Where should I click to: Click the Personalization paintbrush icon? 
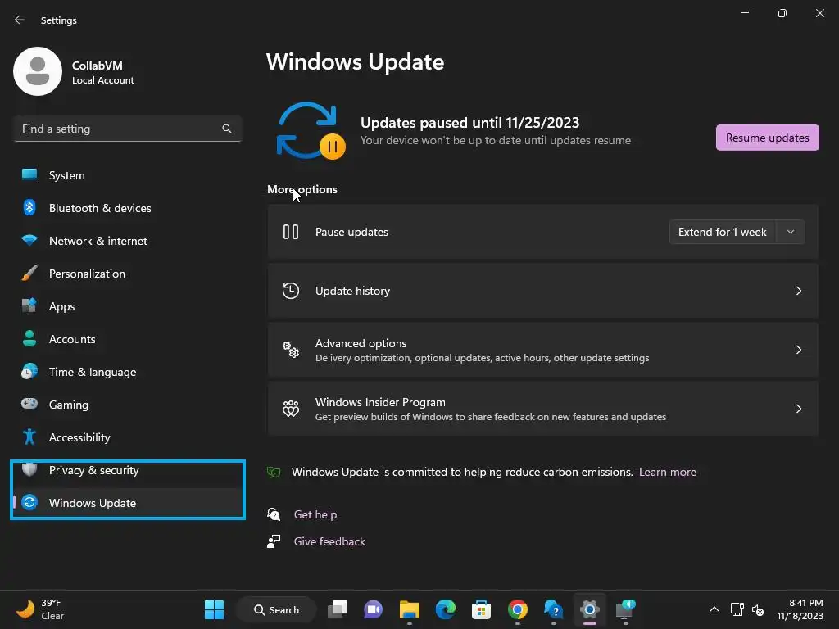(29, 273)
